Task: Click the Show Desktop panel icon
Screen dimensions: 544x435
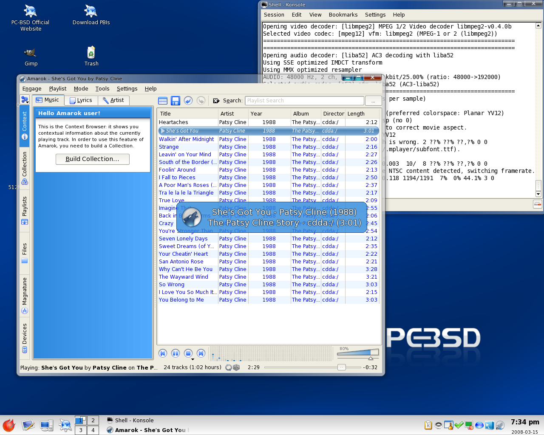Action: pyautogui.click(x=28, y=425)
